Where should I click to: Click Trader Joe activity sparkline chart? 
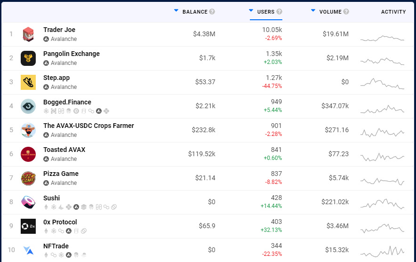(382, 38)
